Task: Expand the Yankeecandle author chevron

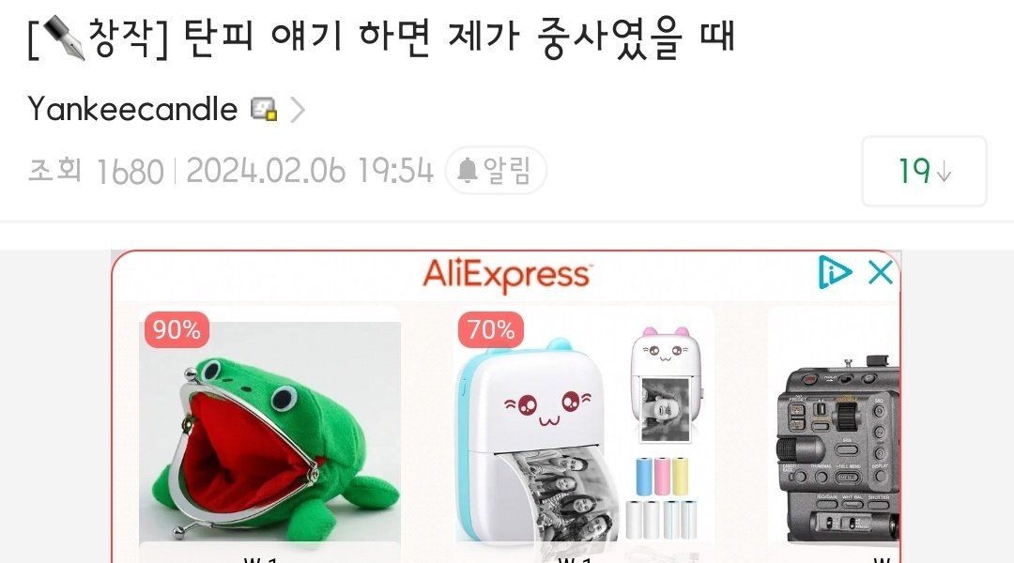Action: coord(297,110)
